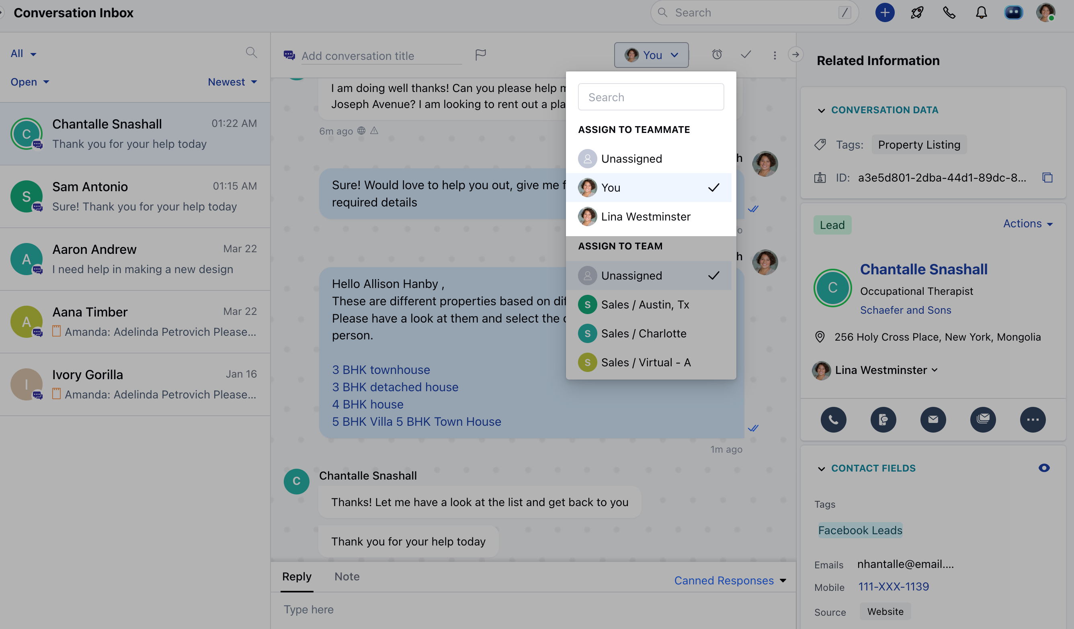Screen dimensions: 1074x629
Task: Toggle Contact Fields visibility with the eye icon
Action: [1044, 468]
